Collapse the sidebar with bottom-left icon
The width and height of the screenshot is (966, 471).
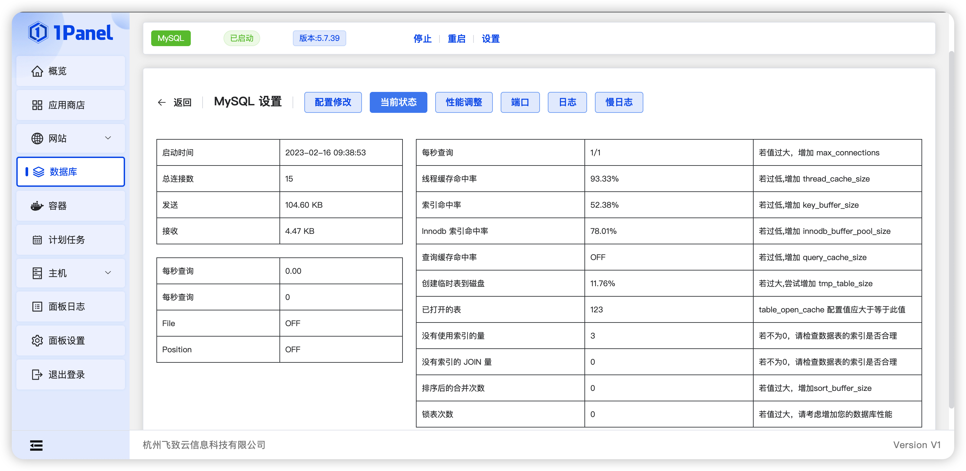[36, 445]
